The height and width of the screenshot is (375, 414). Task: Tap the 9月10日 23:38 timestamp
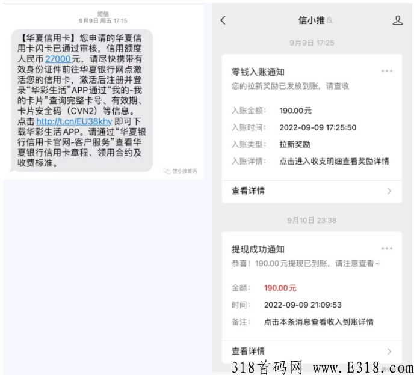312,221
